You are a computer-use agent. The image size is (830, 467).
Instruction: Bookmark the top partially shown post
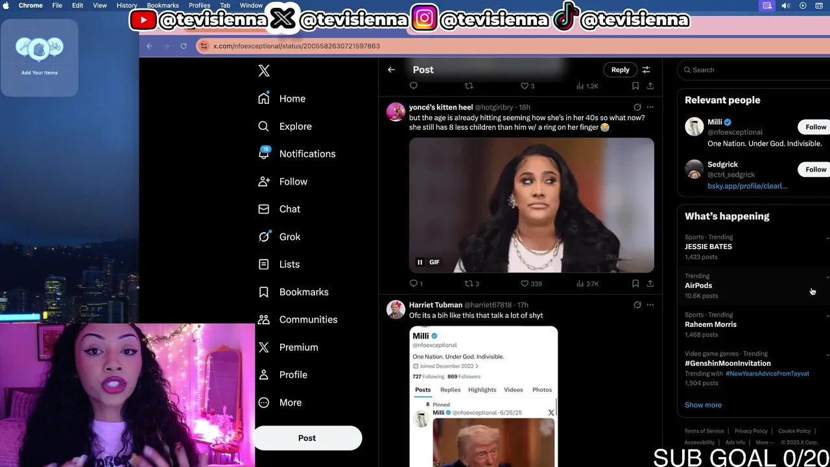coord(635,86)
